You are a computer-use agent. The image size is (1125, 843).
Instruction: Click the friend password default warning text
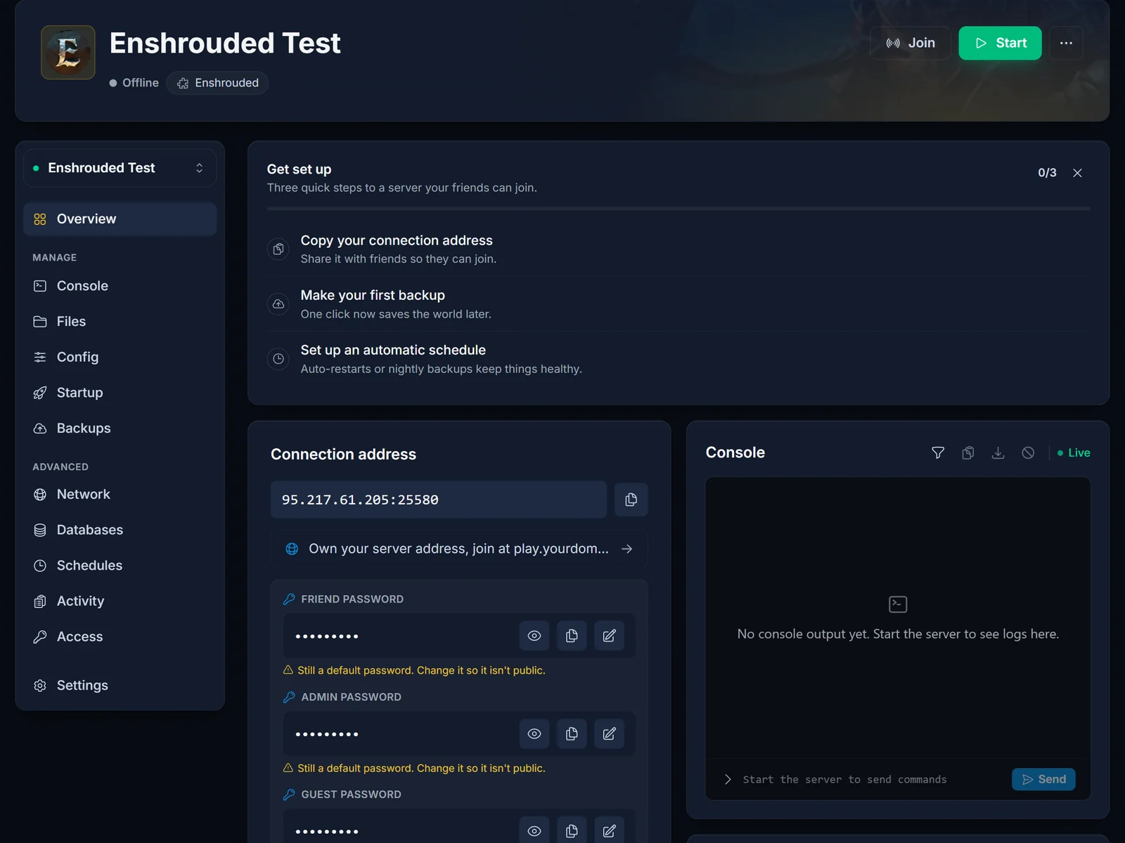pos(421,670)
